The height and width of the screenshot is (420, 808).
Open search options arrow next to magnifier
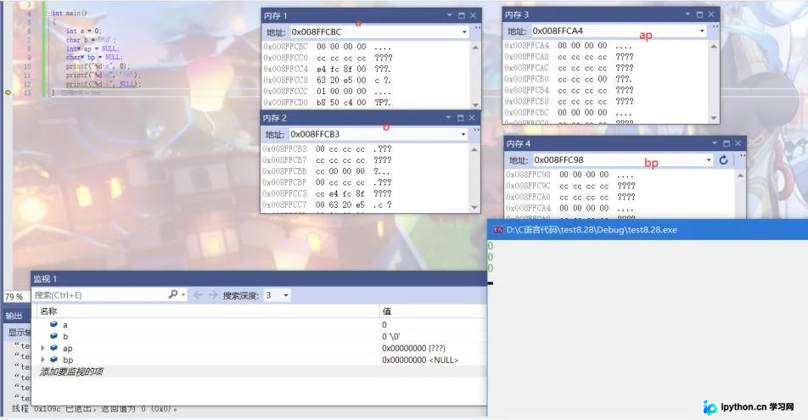tap(183, 294)
